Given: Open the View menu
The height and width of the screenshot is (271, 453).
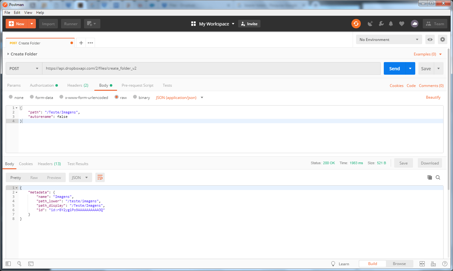Looking at the screenshot, I should click(x=28, y=13).
